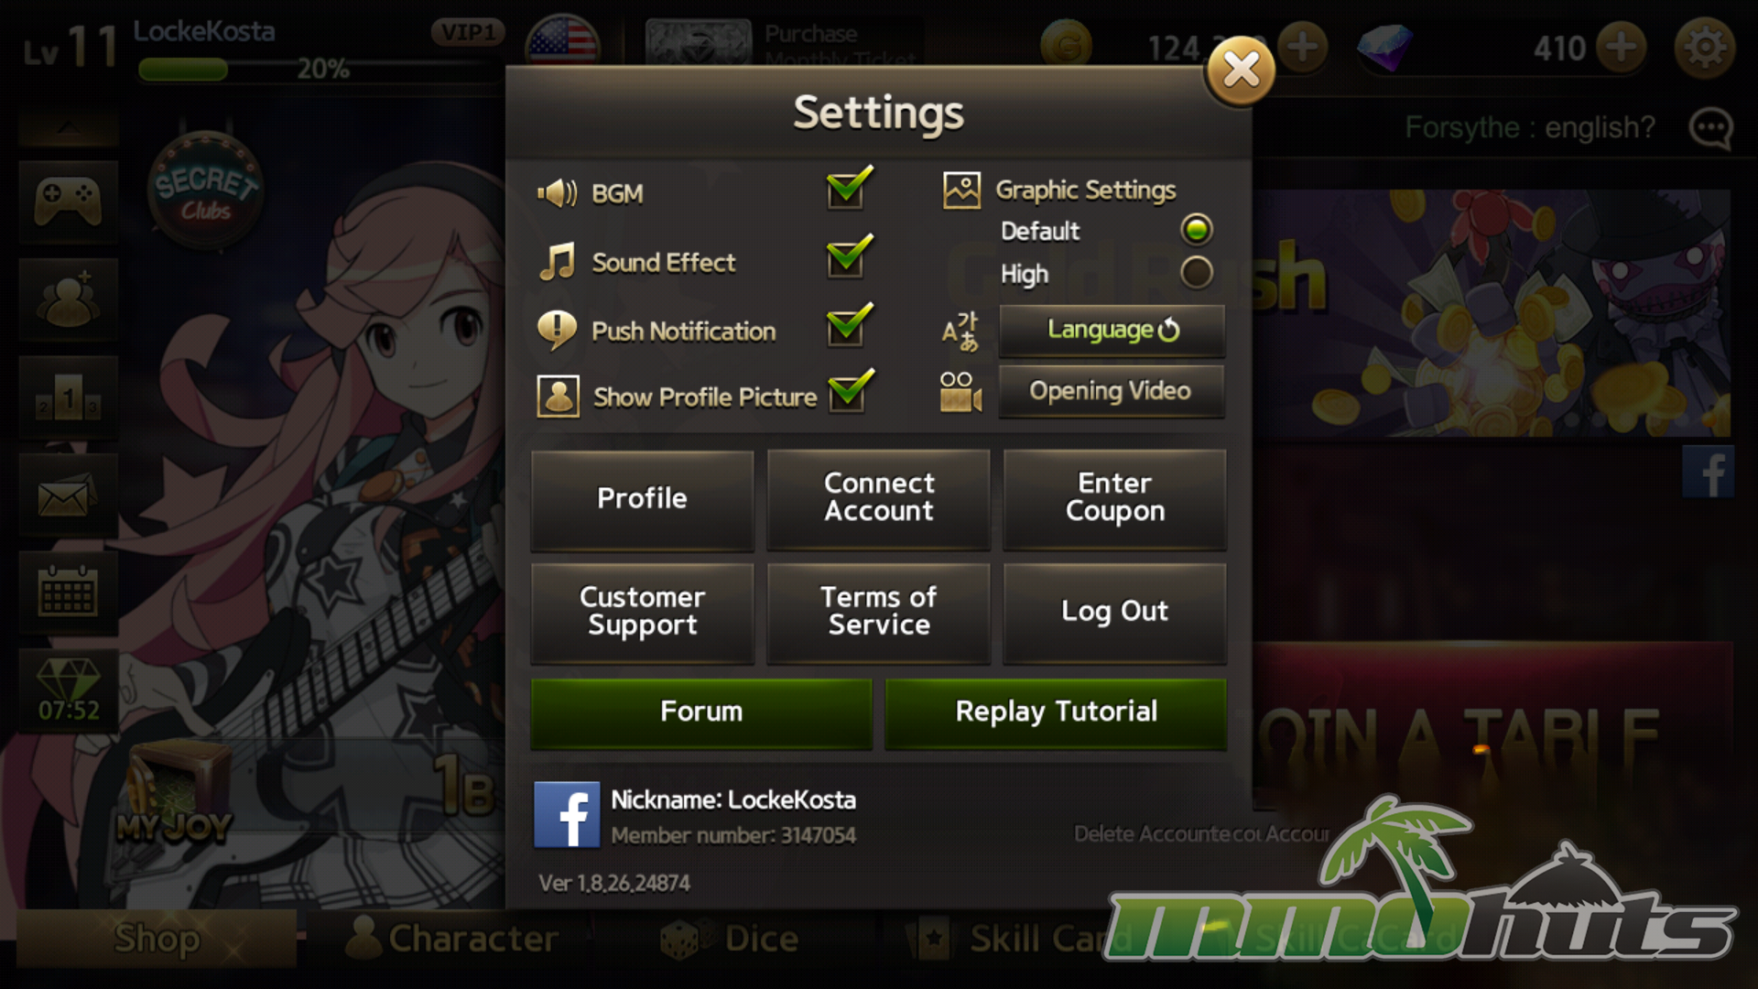
Task: Select the Default graphic setting
Action: point(1196,230)
